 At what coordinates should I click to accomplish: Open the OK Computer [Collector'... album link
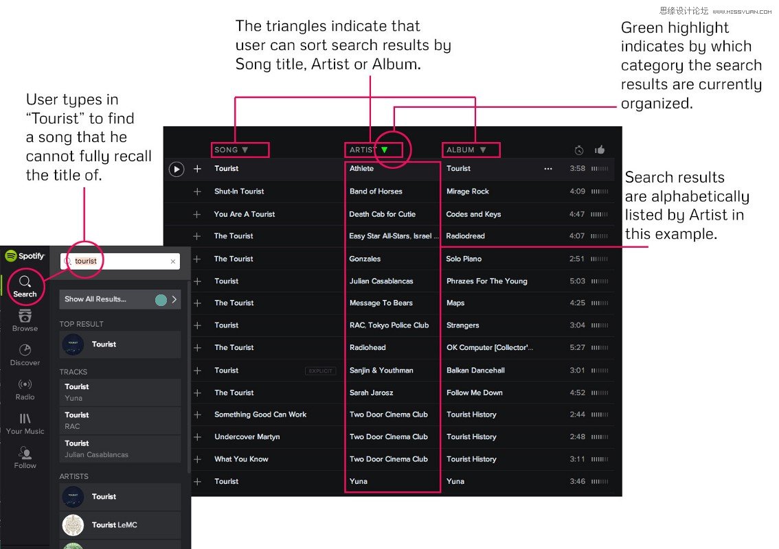[x=490, y=348]
